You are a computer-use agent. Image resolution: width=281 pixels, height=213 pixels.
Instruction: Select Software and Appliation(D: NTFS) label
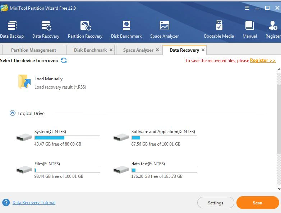click(163, 132)
